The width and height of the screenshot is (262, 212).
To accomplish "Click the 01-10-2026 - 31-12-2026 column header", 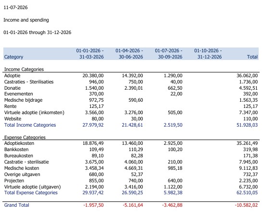I will (x=208, y=54).
